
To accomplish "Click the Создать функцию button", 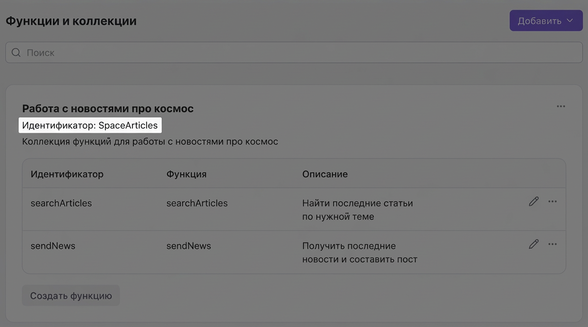I will tap(71, 296).
